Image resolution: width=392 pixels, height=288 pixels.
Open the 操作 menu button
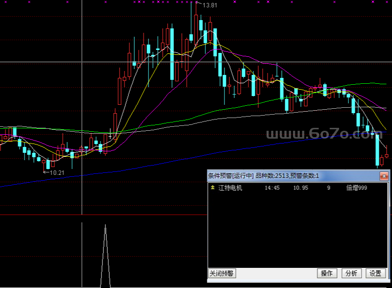[x=327, y=273]
